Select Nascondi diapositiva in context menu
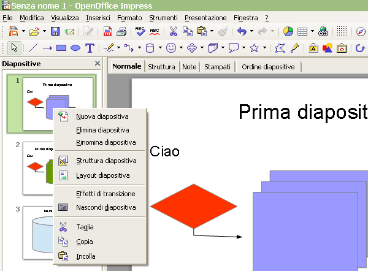The width and height of the screenshot is (368, 271). [x=105, y=207]
